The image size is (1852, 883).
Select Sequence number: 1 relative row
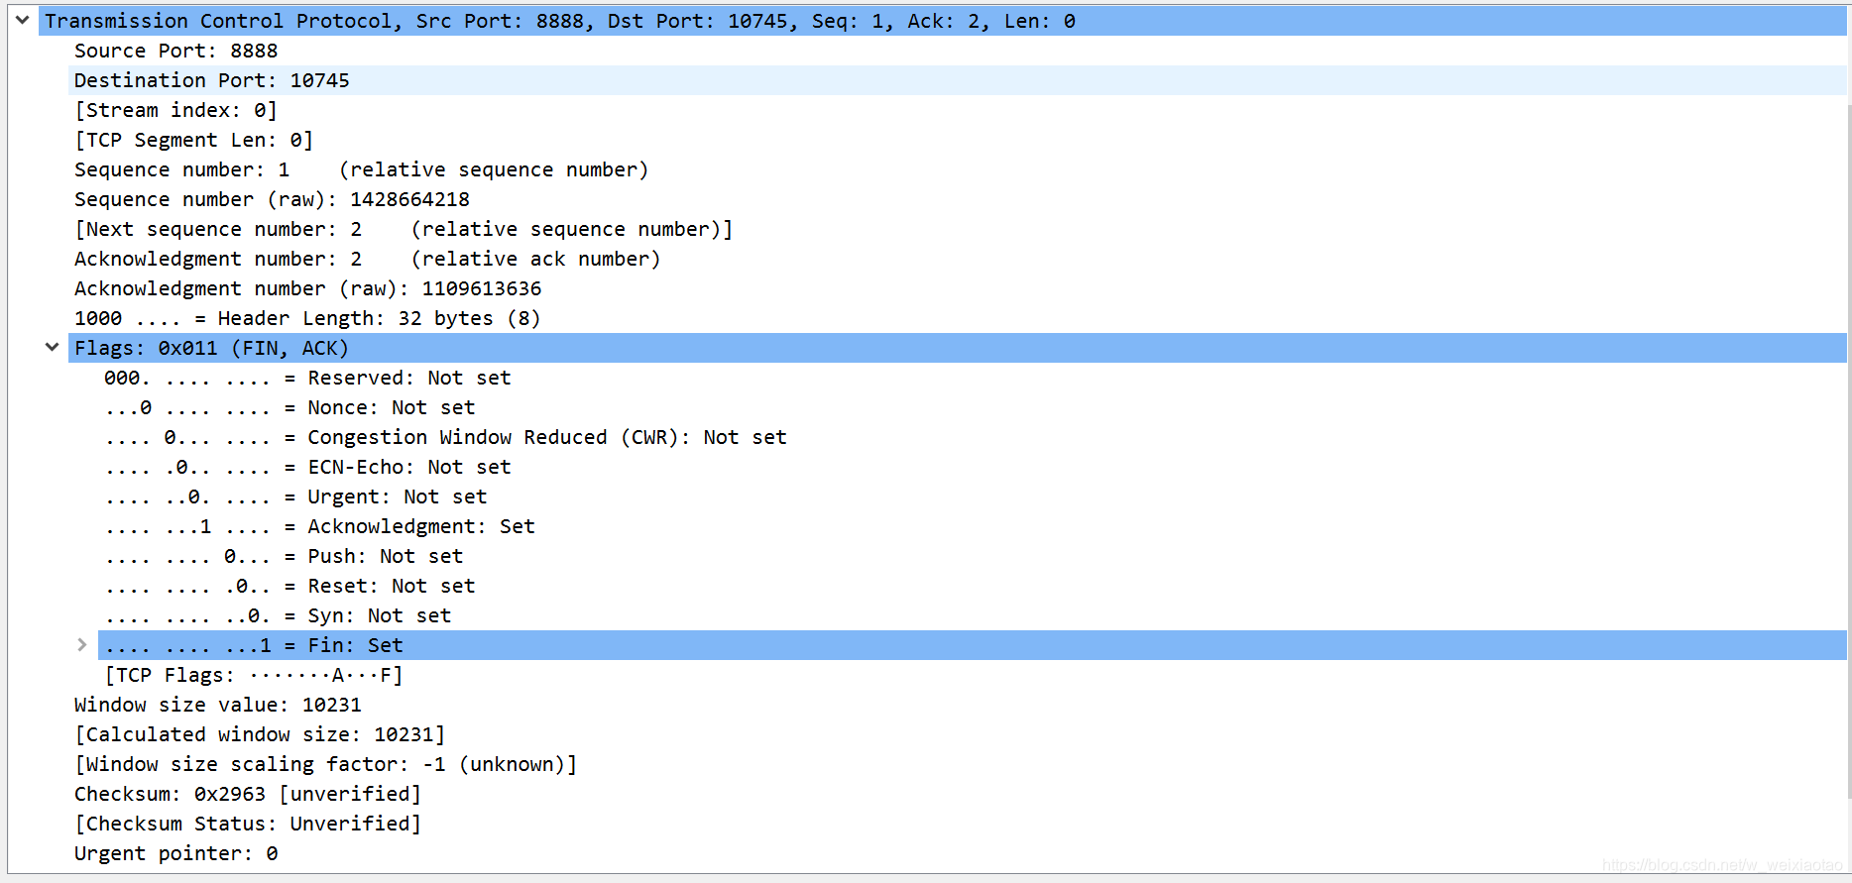pos(957,169)
